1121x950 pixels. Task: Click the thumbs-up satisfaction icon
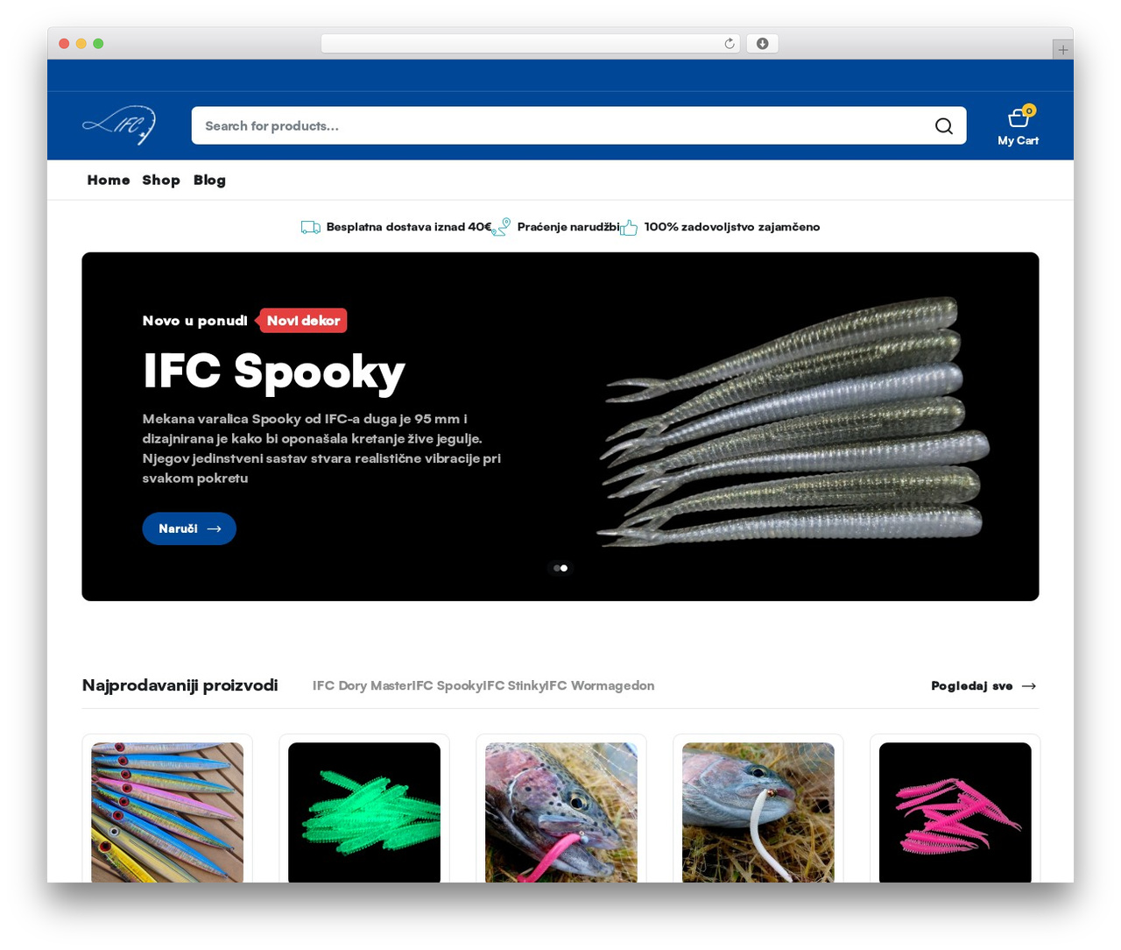click(x=629, y=228)
